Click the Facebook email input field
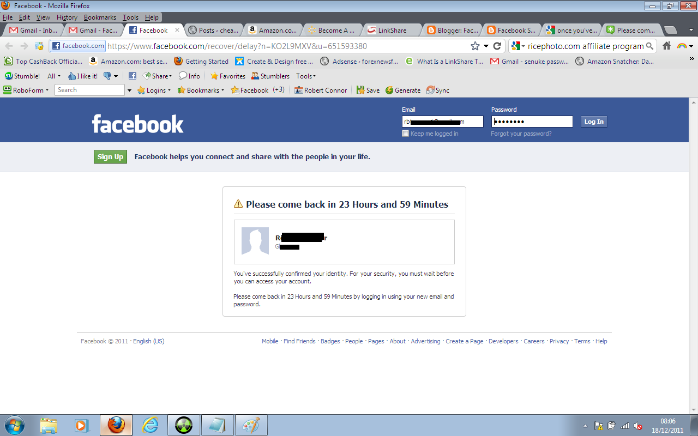 pyautogui.click(x=443, y=122)
